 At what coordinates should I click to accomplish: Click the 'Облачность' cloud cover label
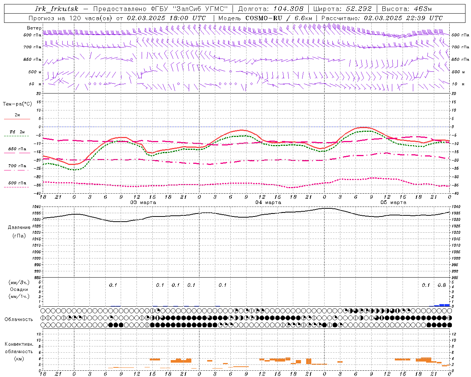19,320
